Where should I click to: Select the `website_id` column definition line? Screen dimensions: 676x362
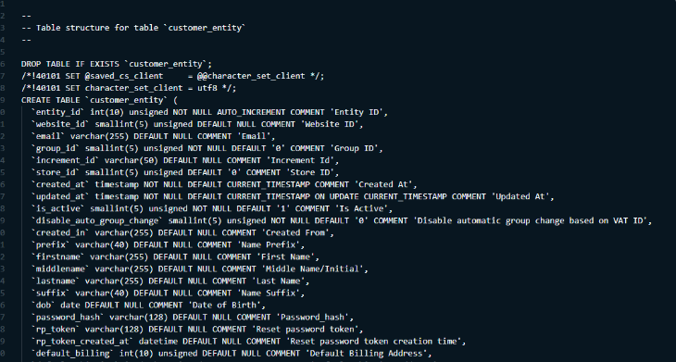point(197,124)
